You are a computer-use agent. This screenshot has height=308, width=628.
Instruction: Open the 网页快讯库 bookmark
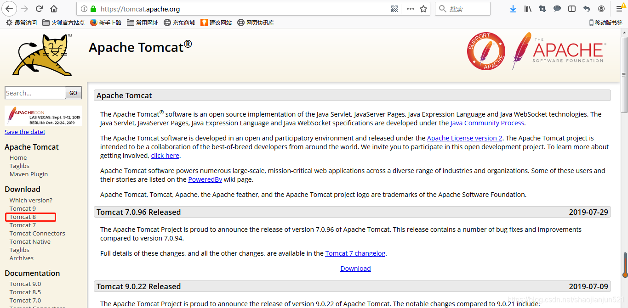coord(256,22)
